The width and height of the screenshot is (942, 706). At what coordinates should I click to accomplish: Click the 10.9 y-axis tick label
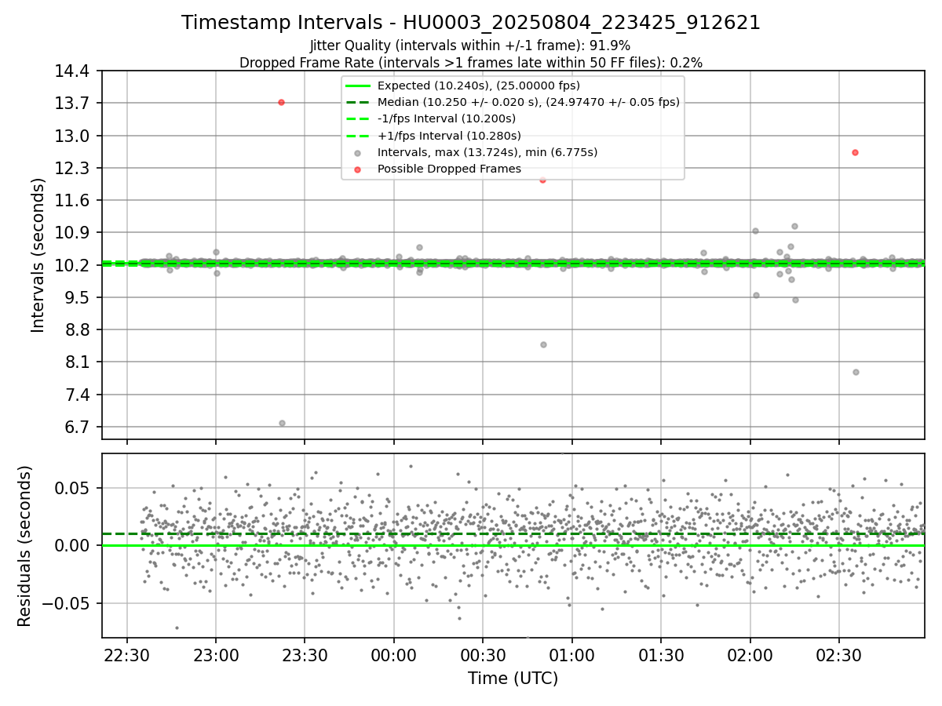click(75, 233)
